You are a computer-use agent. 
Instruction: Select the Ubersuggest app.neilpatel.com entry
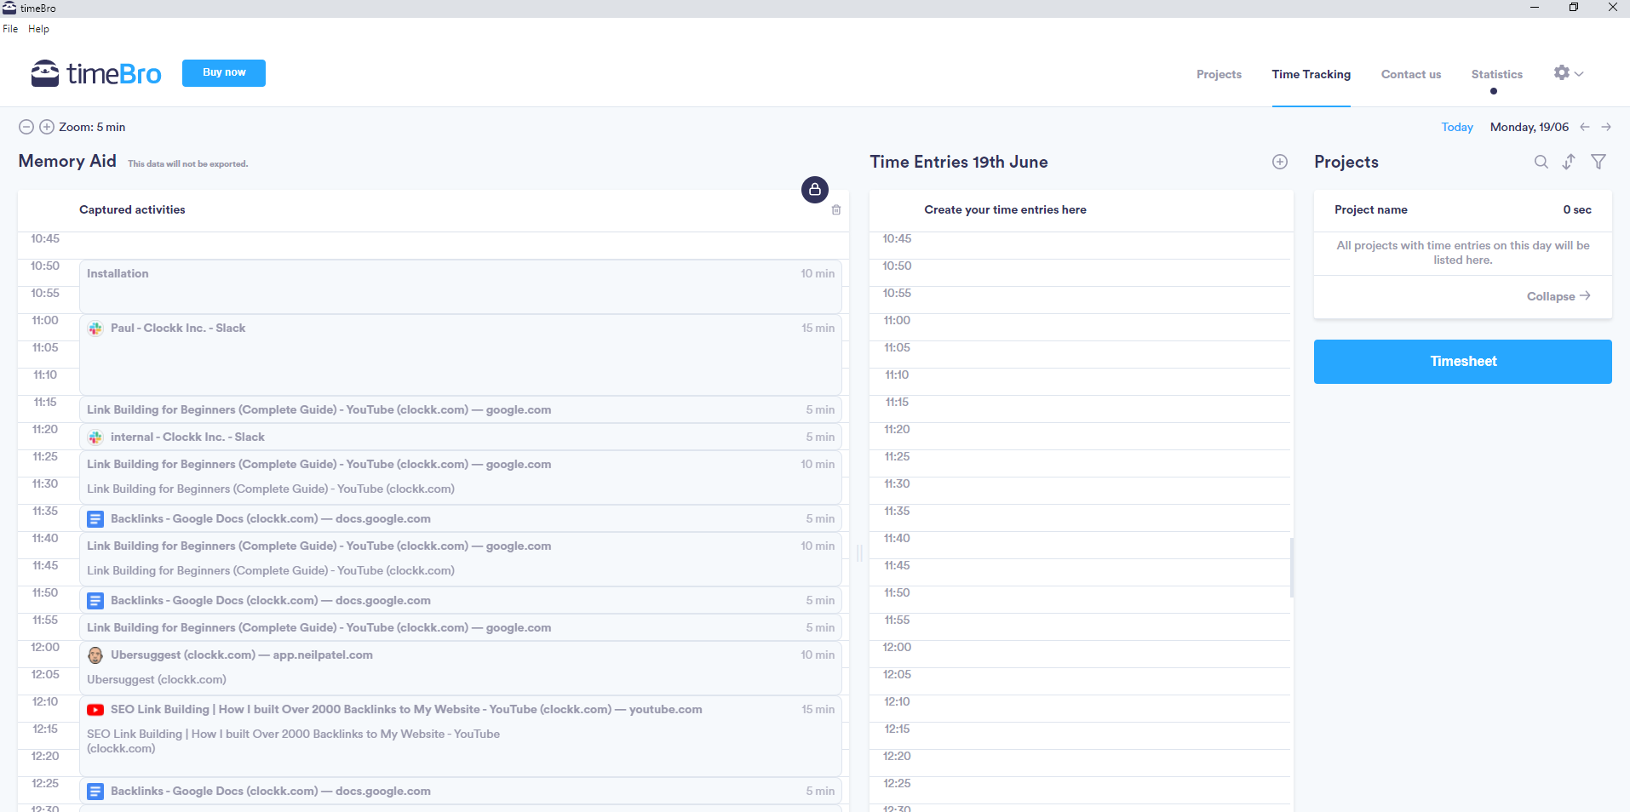[x=461, y=668]
